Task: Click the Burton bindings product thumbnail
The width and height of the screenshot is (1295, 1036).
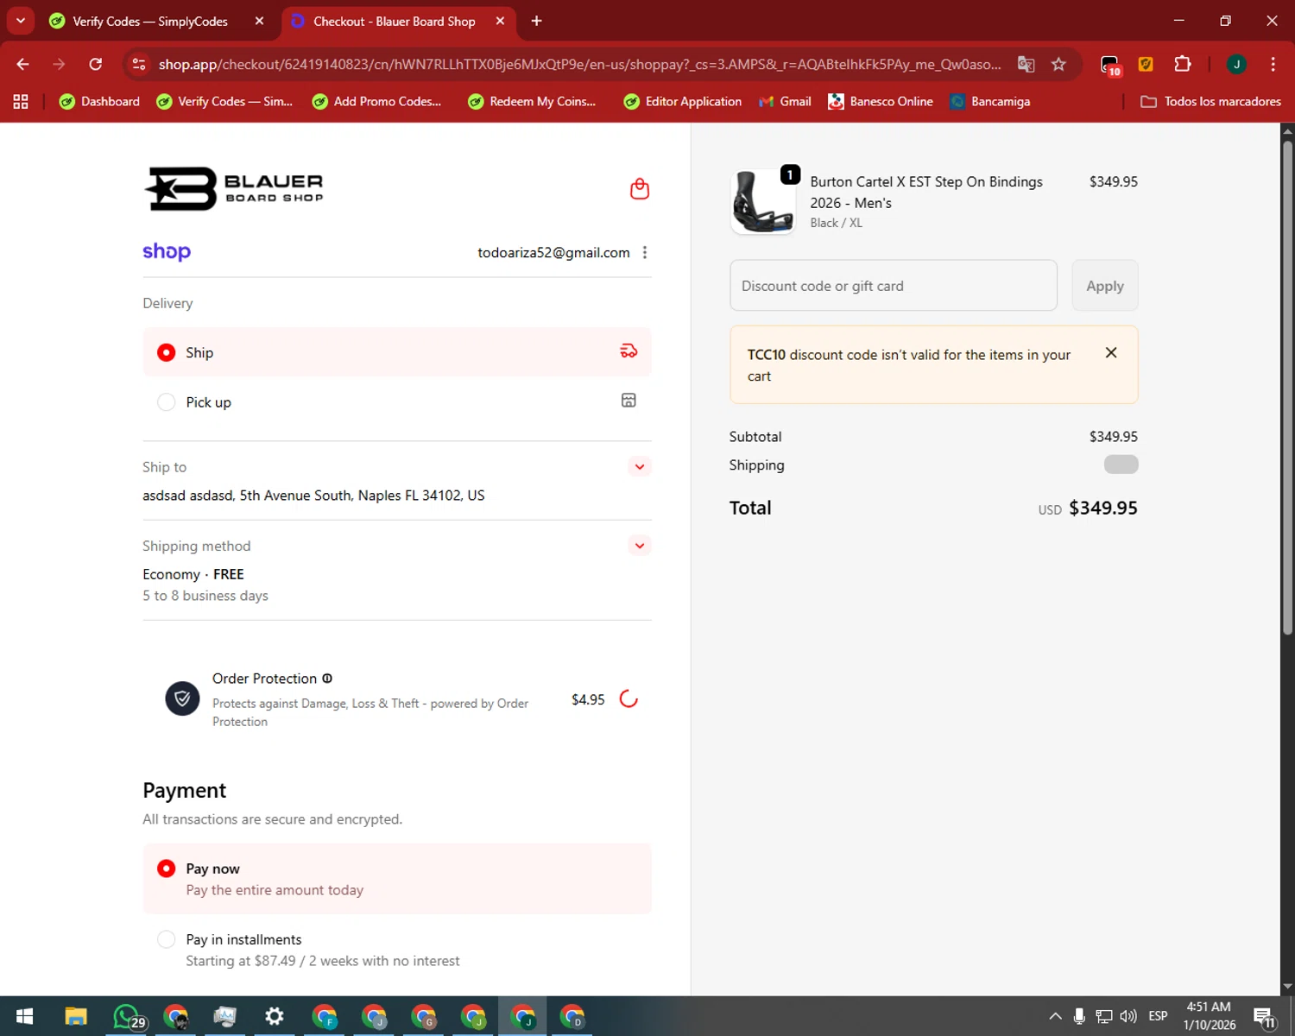Action: click(763, 201)
